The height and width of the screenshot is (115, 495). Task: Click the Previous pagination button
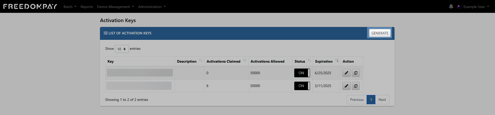click(x=357, y=100)
